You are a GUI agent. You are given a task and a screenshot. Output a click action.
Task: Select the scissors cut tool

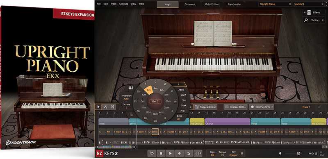(x=112, y=107)
